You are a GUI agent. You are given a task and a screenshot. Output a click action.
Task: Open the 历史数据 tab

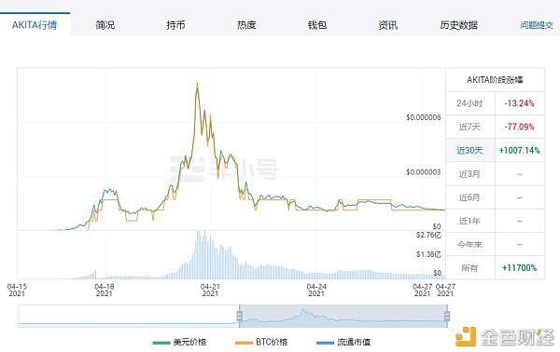coord(458,24)
